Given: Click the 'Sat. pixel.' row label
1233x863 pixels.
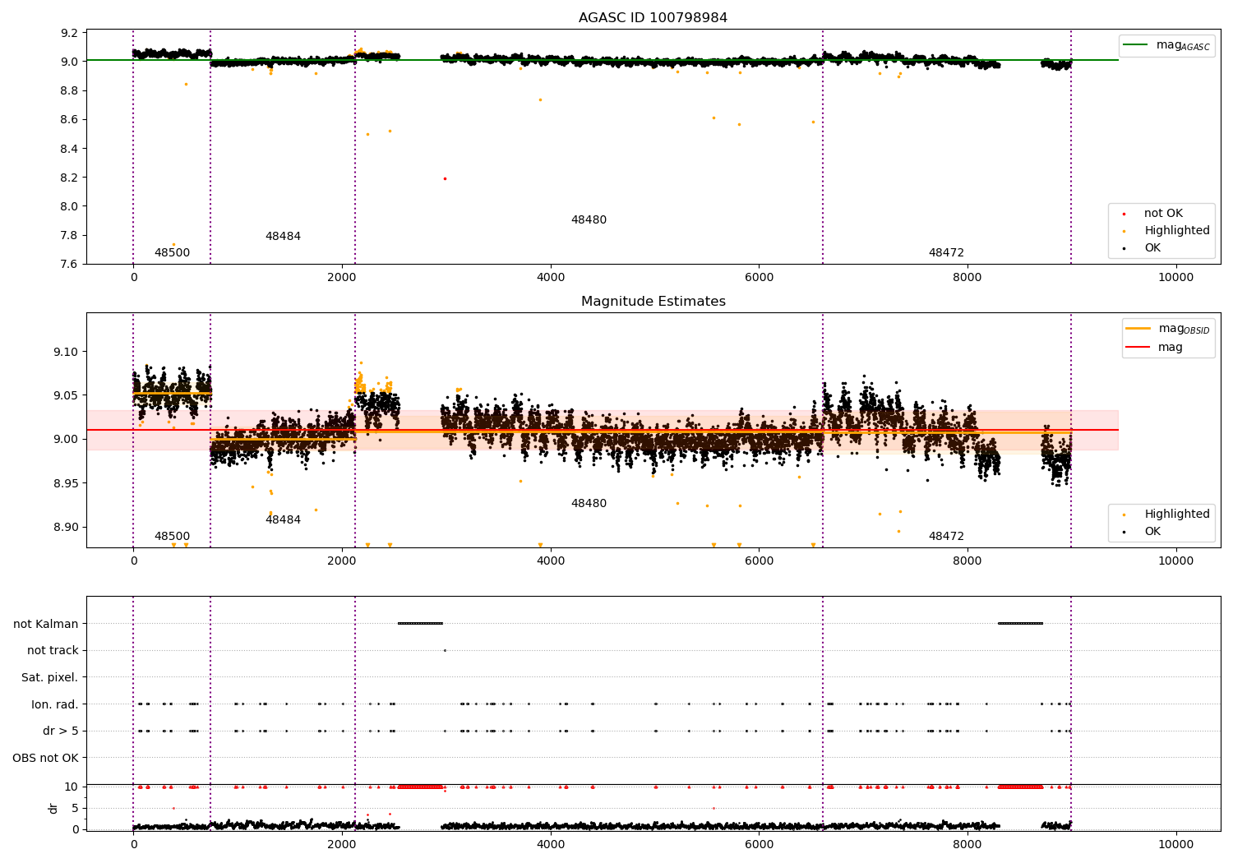Looking at the screenshot, I should click(49, 677).
